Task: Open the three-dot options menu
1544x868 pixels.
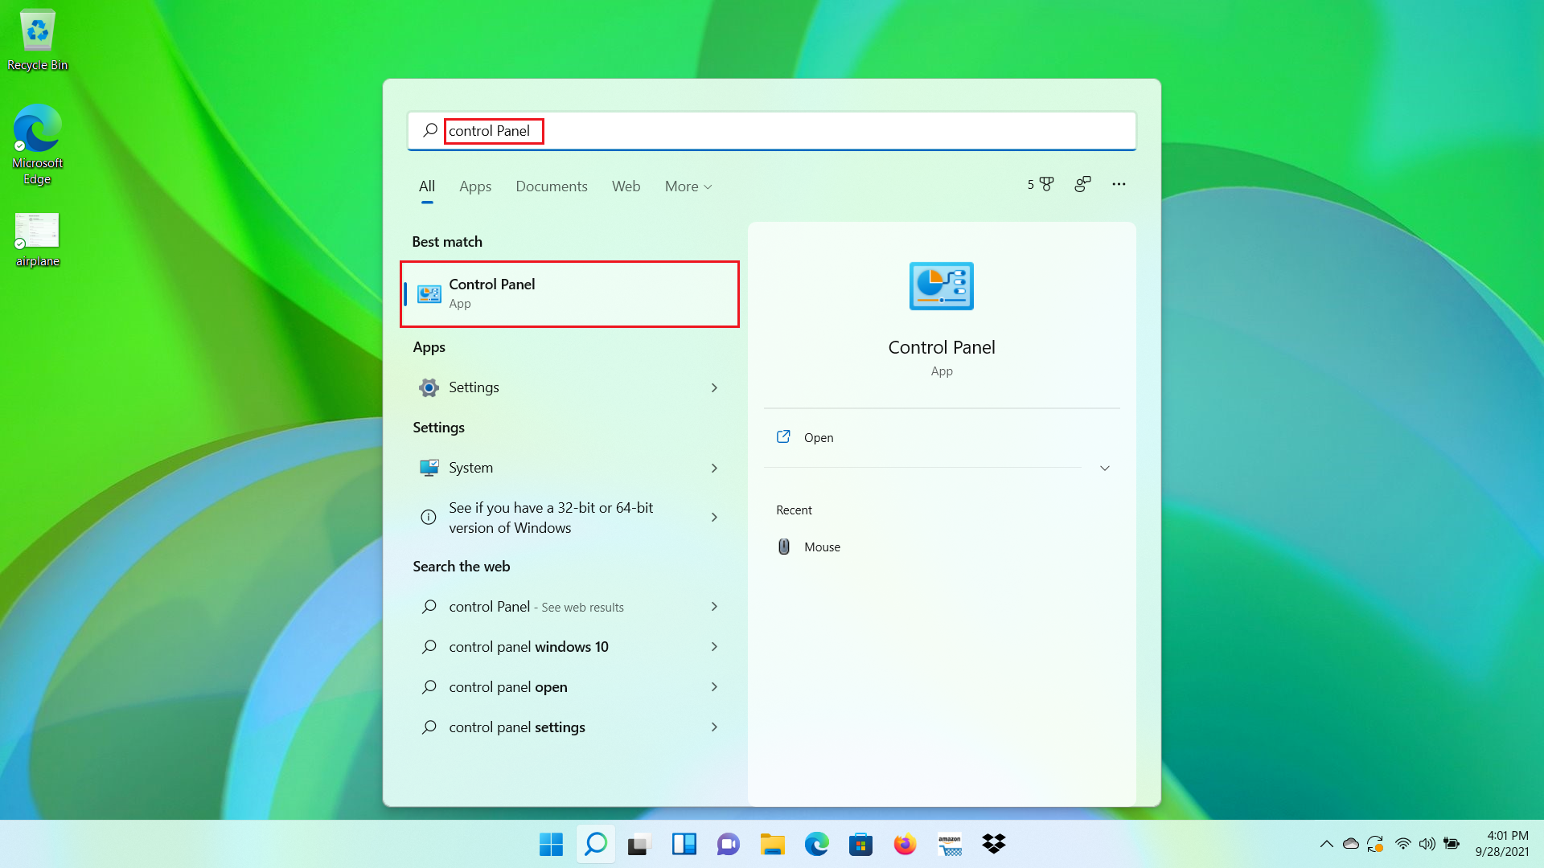Action: coord(1119,185)
